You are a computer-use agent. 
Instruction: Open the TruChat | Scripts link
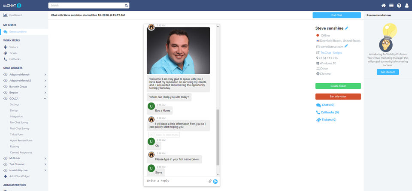(331, 53)
